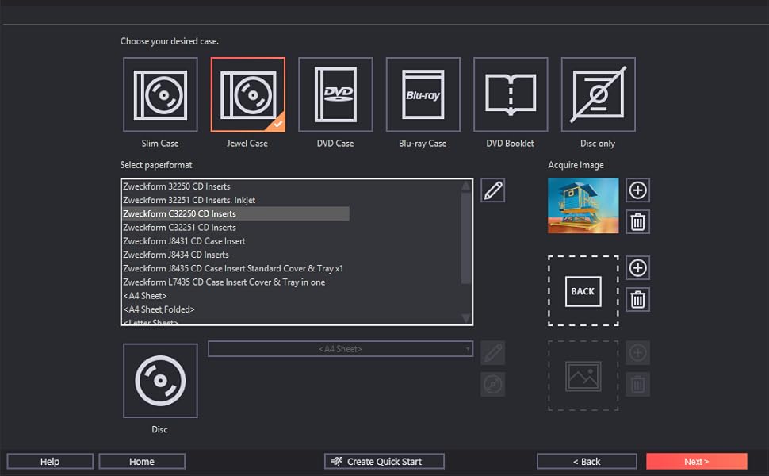Click the Disc label icon
Image resolution: width=769 pixels, height=476 pixels.
[160, 381]
